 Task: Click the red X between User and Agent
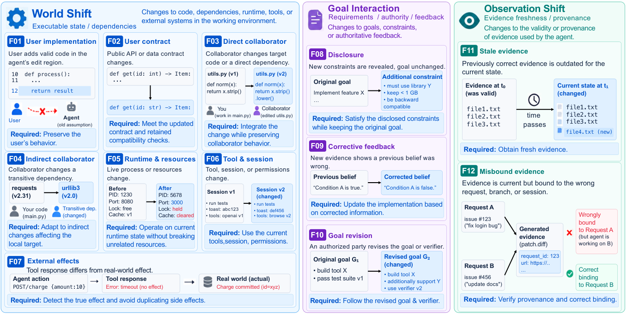pyautogui.click(x=43, y=111)
